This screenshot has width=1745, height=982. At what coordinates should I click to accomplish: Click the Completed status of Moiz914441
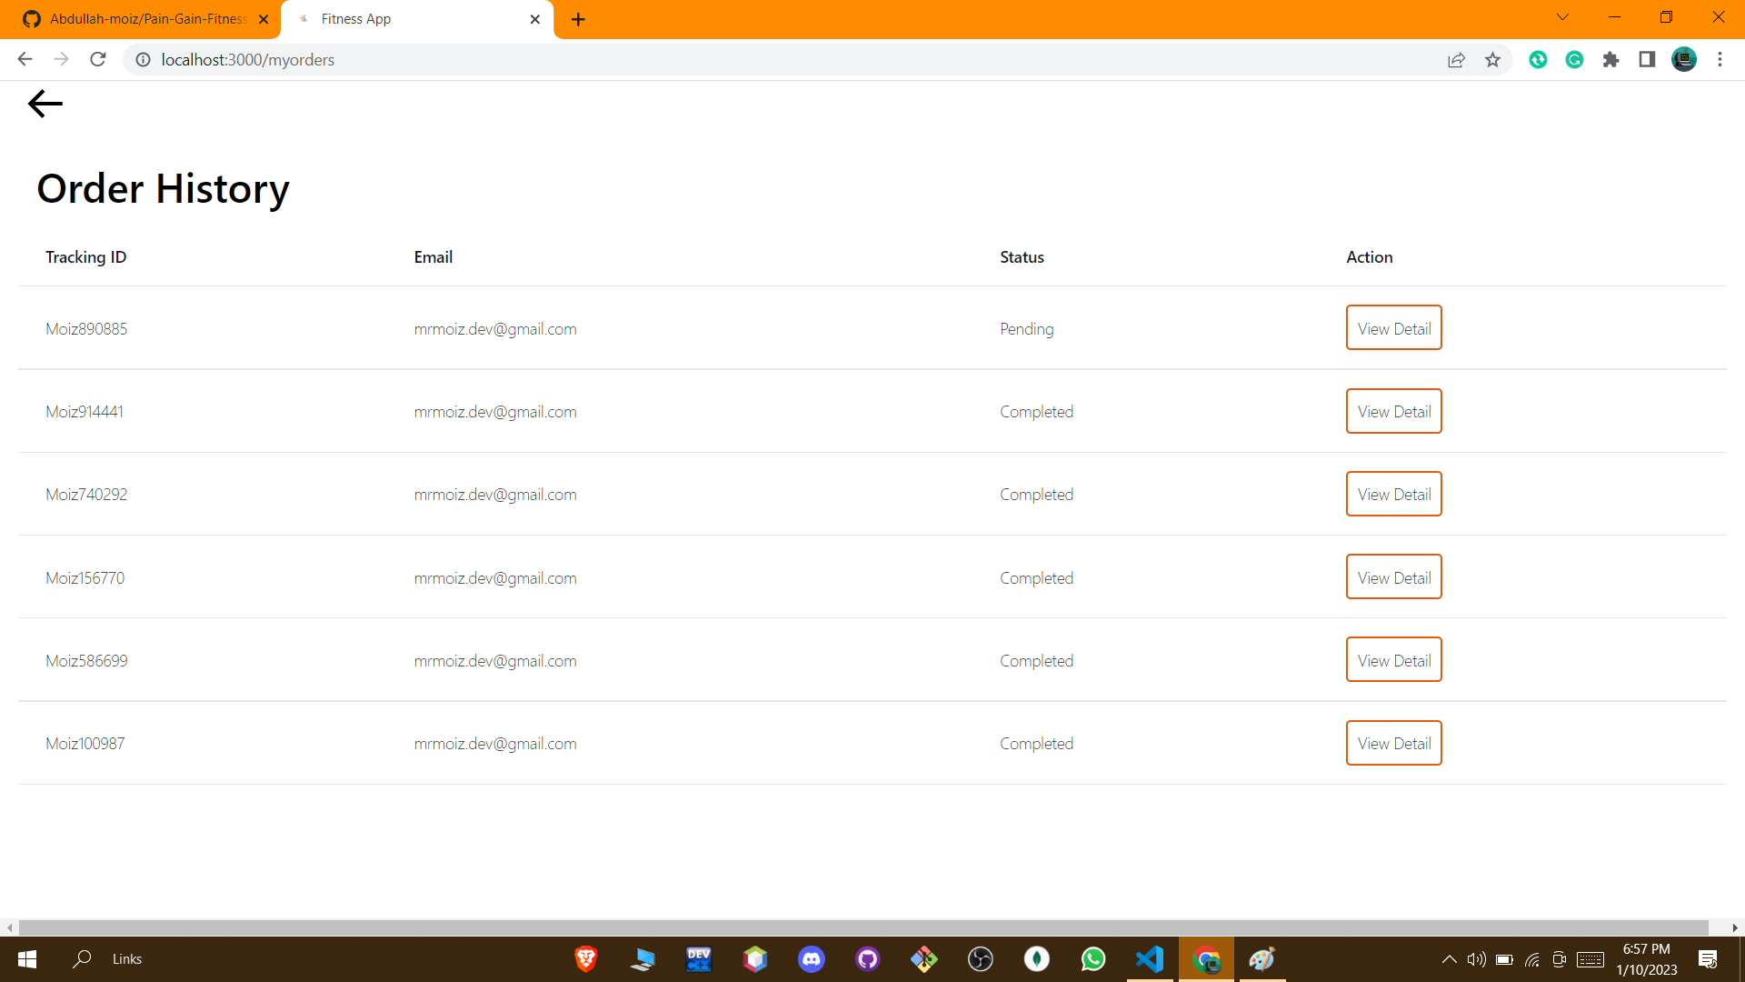click(x=1036, y=412)
